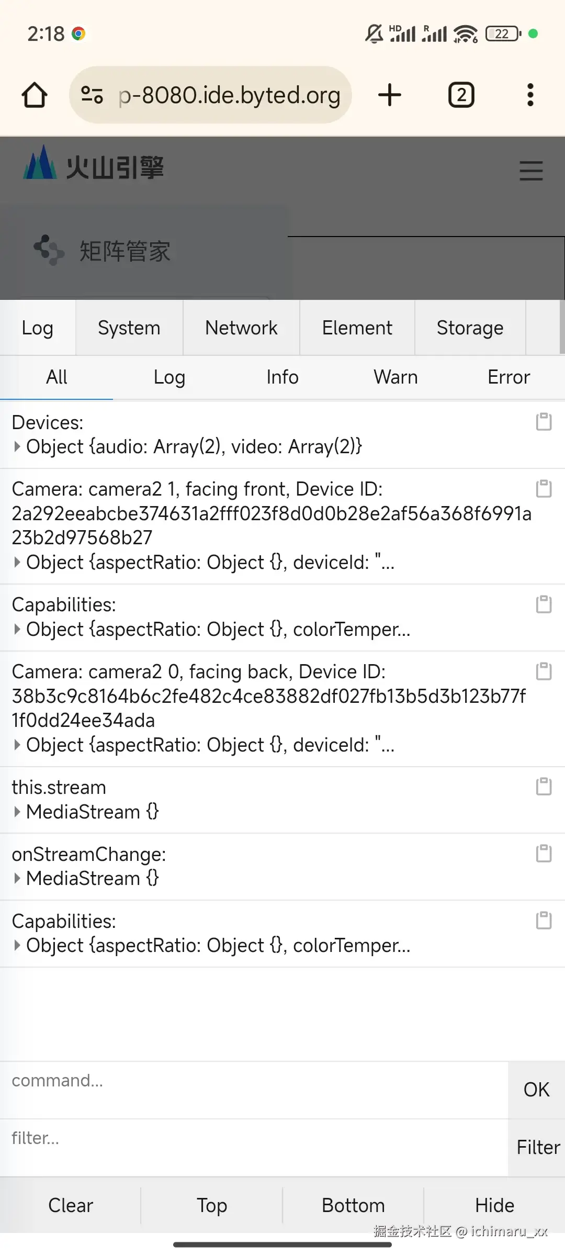The height and width of the screenshot is (1256, 565).
Task: Show only Warn level logs
Action: 395,377
